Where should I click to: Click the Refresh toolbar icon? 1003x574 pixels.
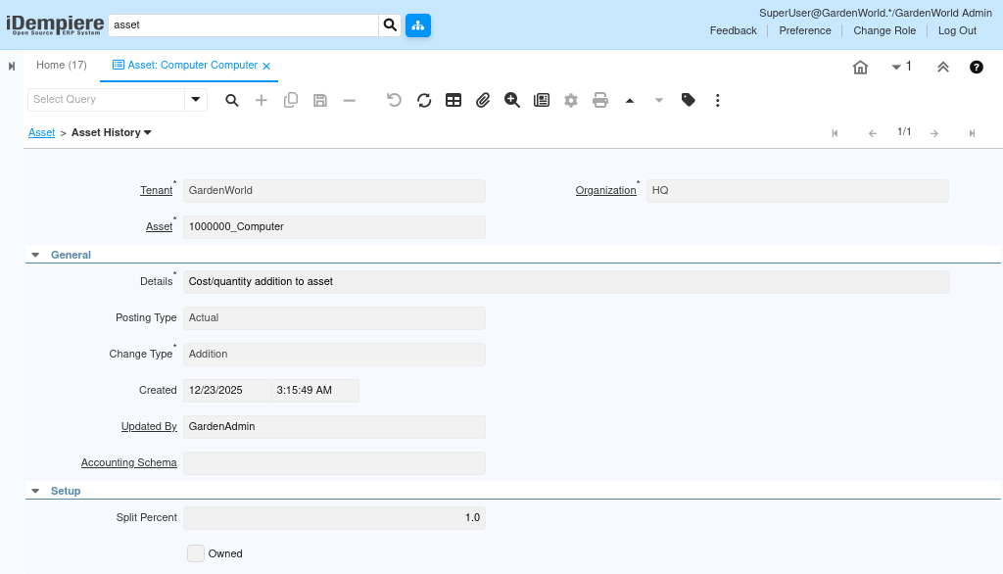coord(424,100)
